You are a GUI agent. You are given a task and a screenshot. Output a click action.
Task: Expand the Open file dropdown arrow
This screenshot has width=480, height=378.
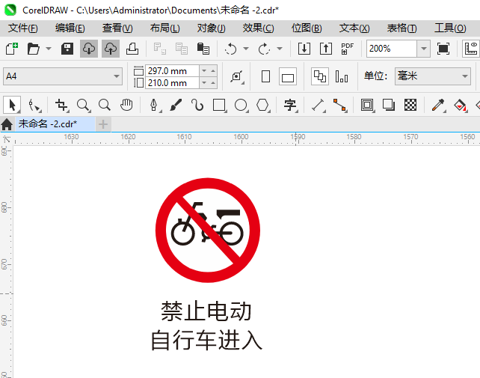(49, 49)
